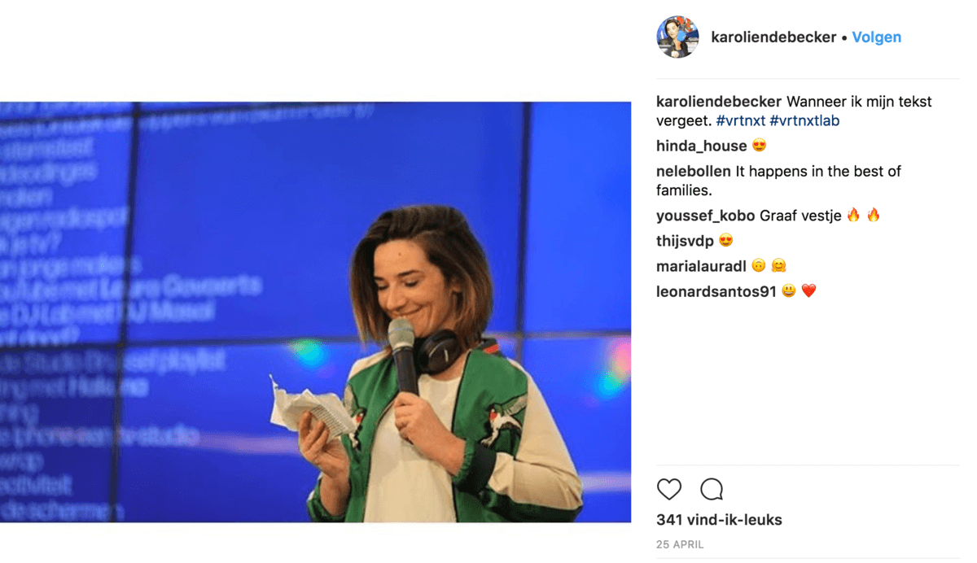Visit hinda_house's profile
The image size is (977, 563).
pyautogui.click(x=701, y=146)
